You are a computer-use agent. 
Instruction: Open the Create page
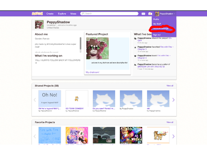pyautogui.click(x=50, y=14)
